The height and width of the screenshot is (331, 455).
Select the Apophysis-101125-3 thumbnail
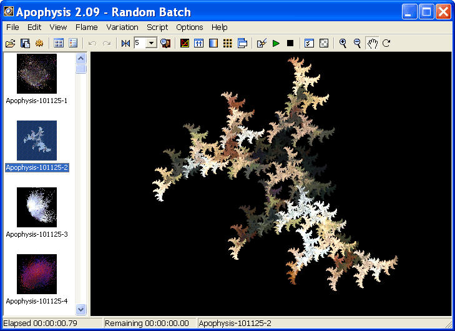(37, 207)
